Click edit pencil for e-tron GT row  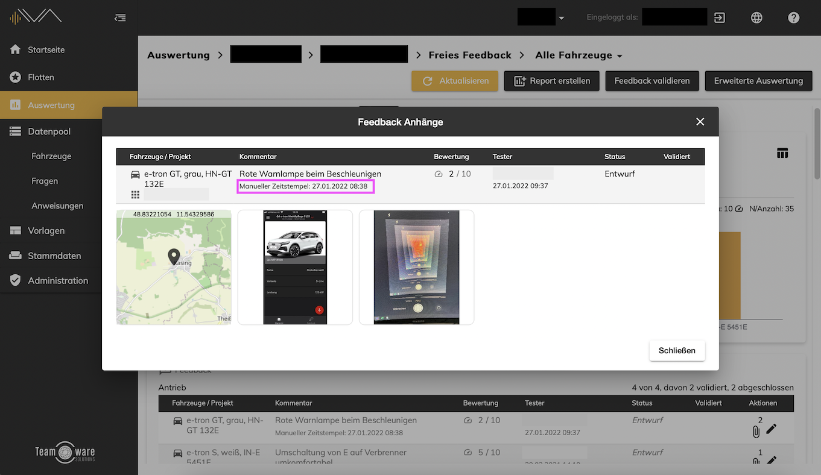click(x=771, y=429)
